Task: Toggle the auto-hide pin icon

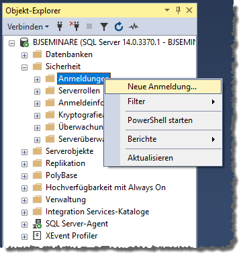Action: click(178, 10)
